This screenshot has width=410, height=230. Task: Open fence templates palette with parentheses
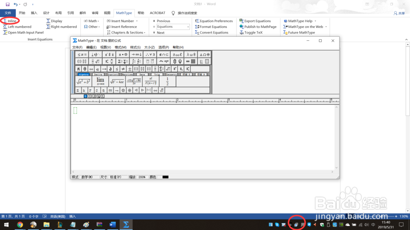click(x=82, y=61)
